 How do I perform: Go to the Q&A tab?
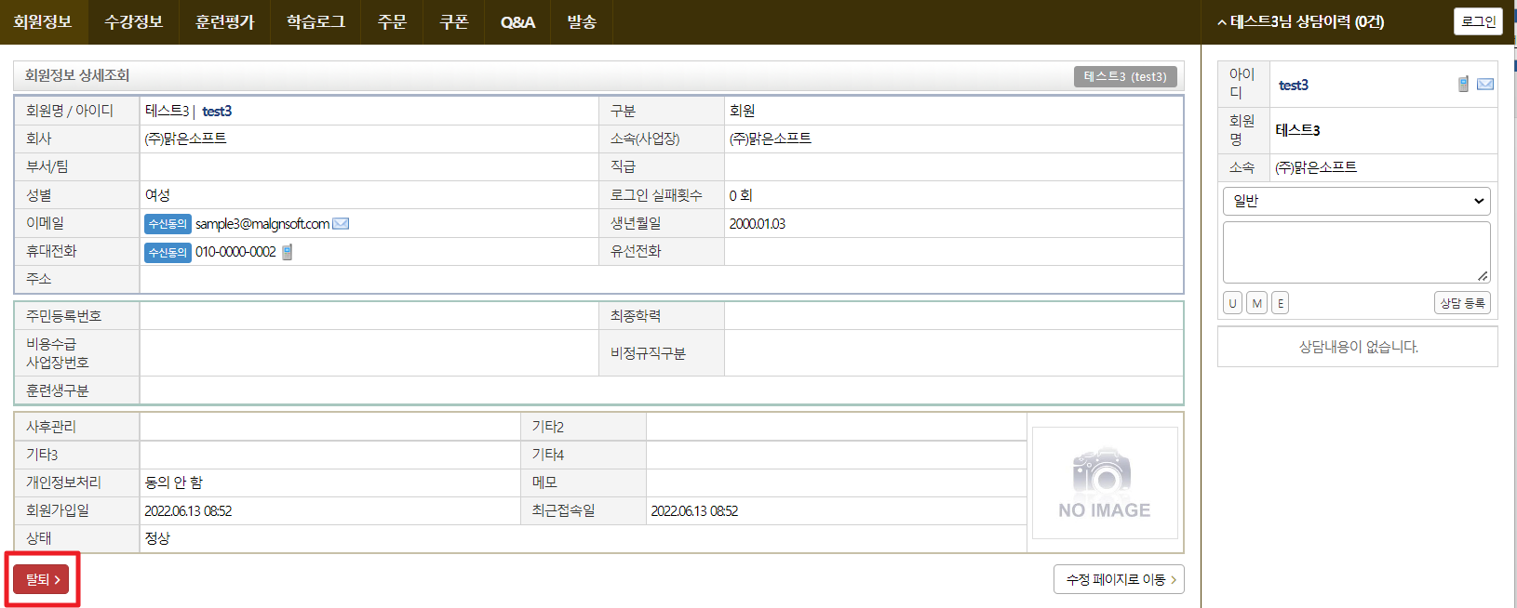tap(517, 22)
